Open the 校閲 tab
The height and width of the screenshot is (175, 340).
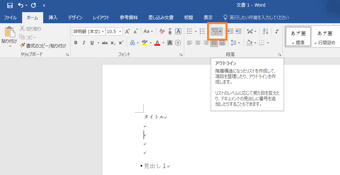point(188,18)
